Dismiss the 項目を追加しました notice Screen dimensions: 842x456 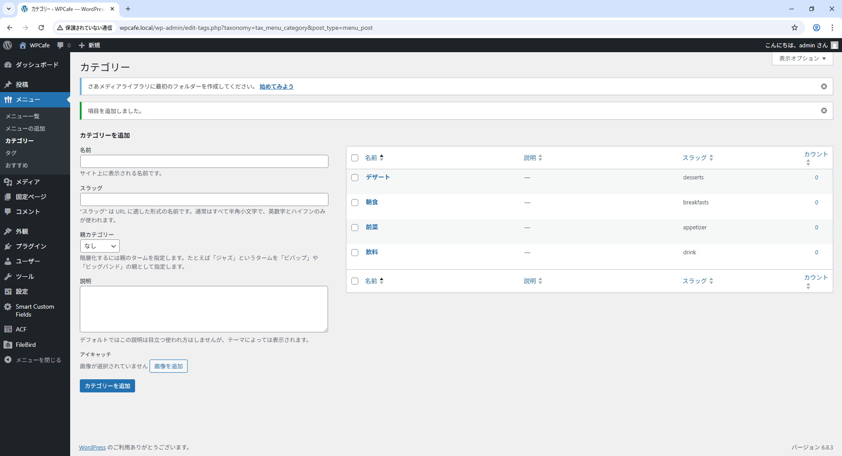[x=824, y=110]
